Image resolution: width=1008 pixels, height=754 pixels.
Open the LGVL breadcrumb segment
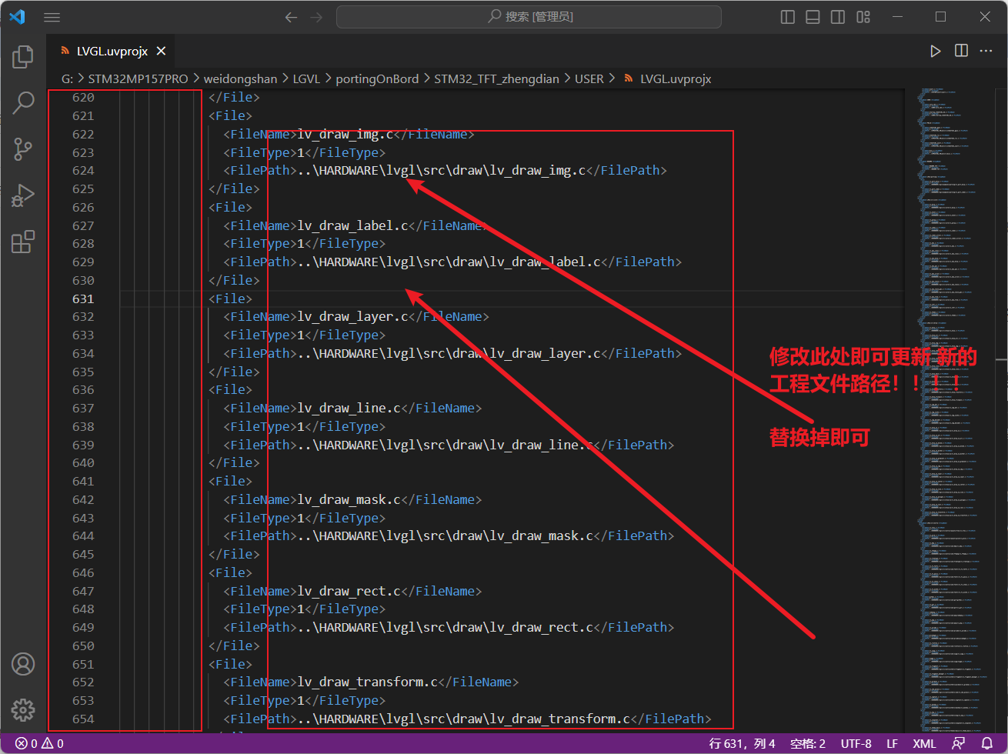[306, 78]
